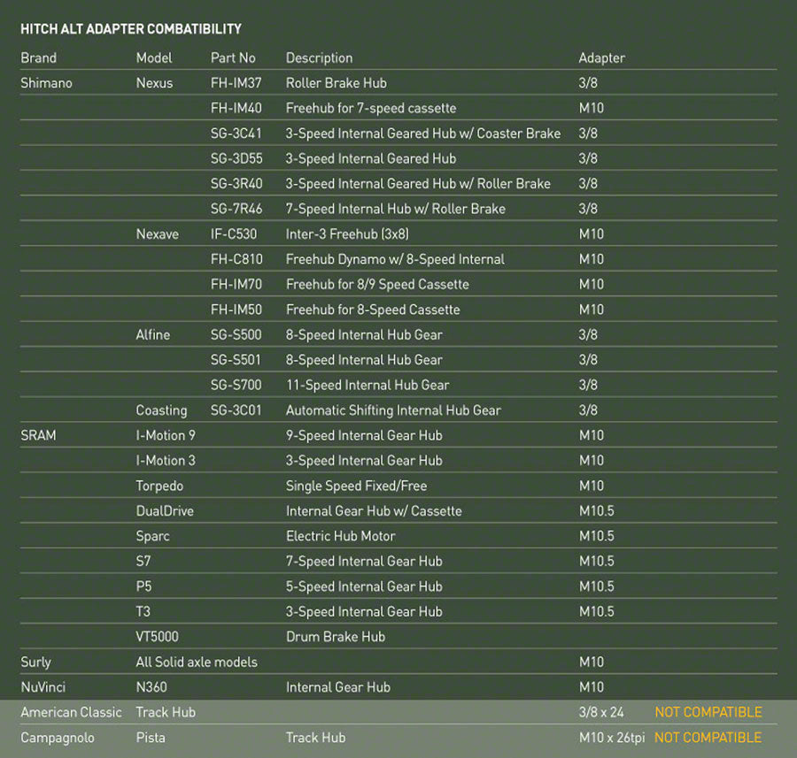Select 'Electric Hub Motor' description

[x=340, y=536]
